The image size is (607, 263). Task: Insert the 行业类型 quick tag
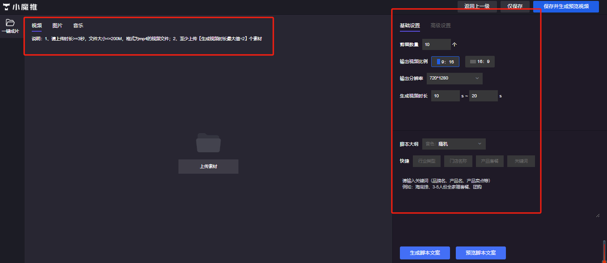coord(427,161)
